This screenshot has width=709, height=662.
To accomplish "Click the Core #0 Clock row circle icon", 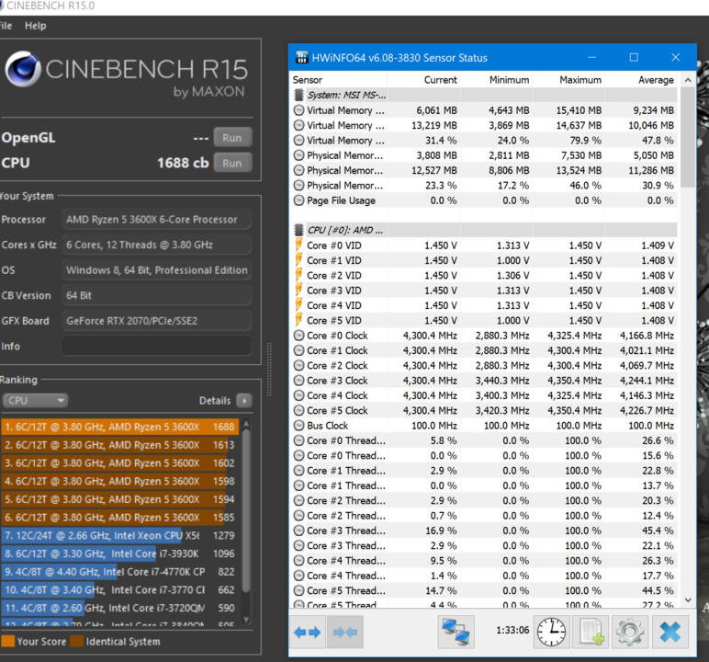I will pyautogui.click(x=298, y=336).
